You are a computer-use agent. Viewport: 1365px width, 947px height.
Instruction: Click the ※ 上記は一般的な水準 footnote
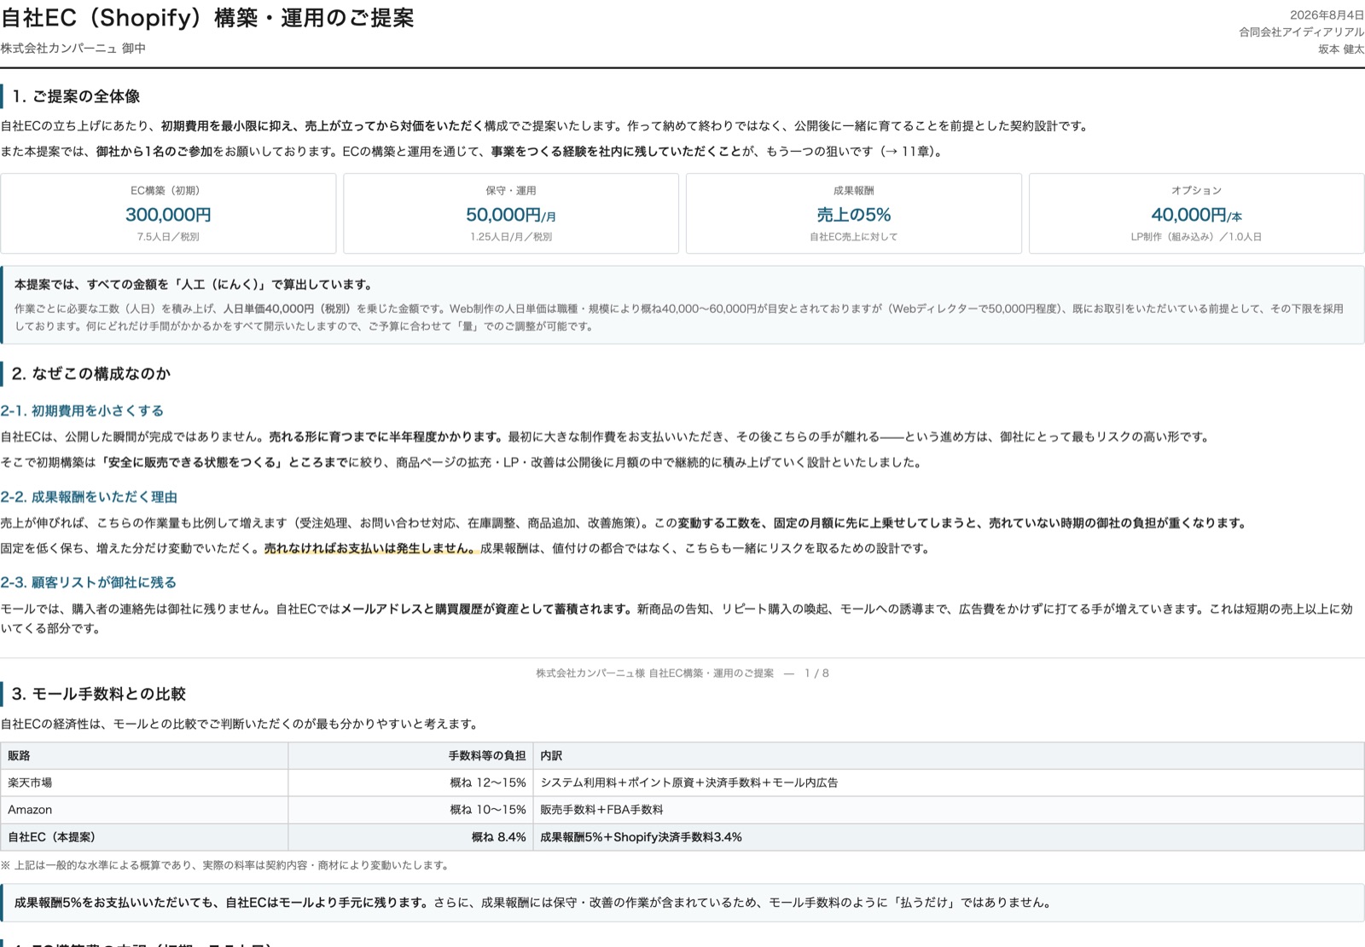[x=224, y=865]
